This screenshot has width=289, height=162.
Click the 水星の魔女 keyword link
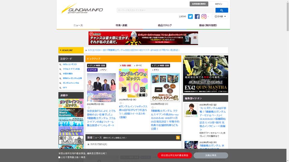(68, 74)
